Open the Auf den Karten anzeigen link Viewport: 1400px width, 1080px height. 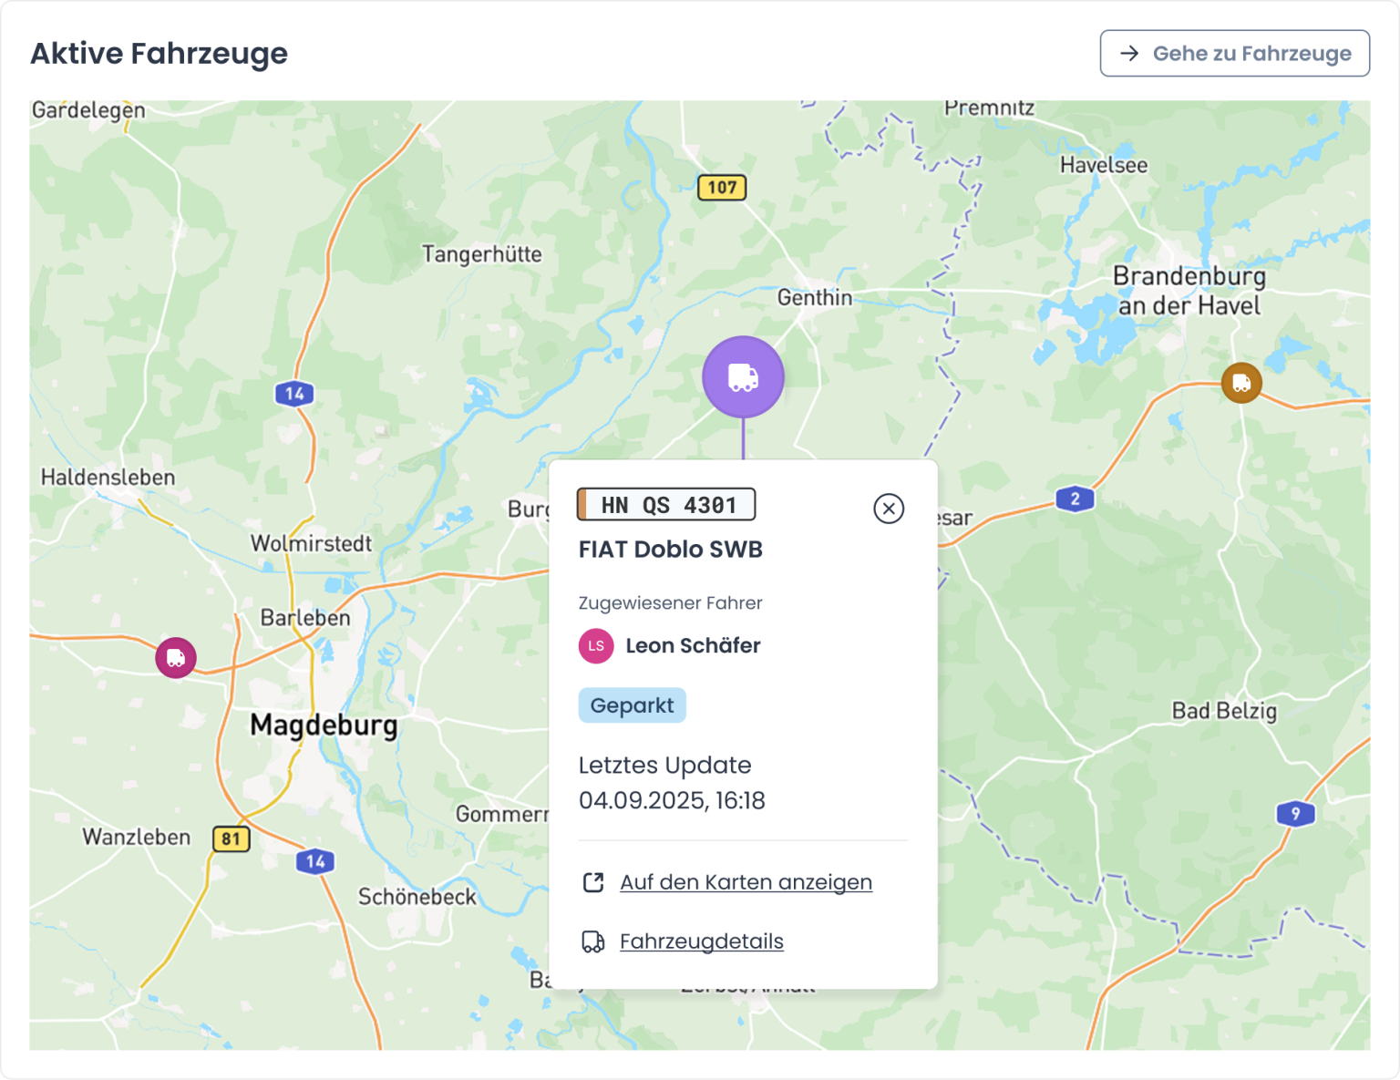click(x=746, y=882)
